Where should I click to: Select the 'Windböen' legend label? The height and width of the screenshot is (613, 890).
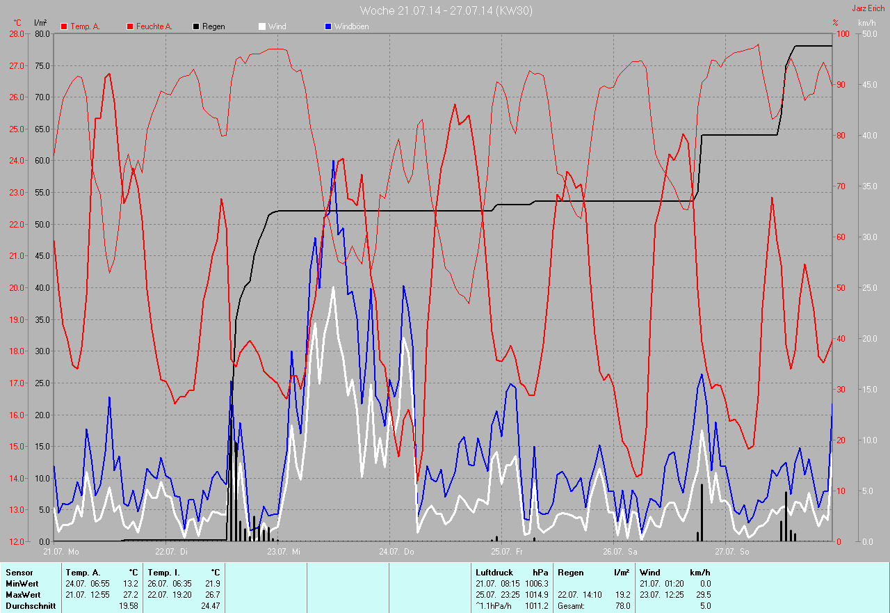click(x=351, y=26)
